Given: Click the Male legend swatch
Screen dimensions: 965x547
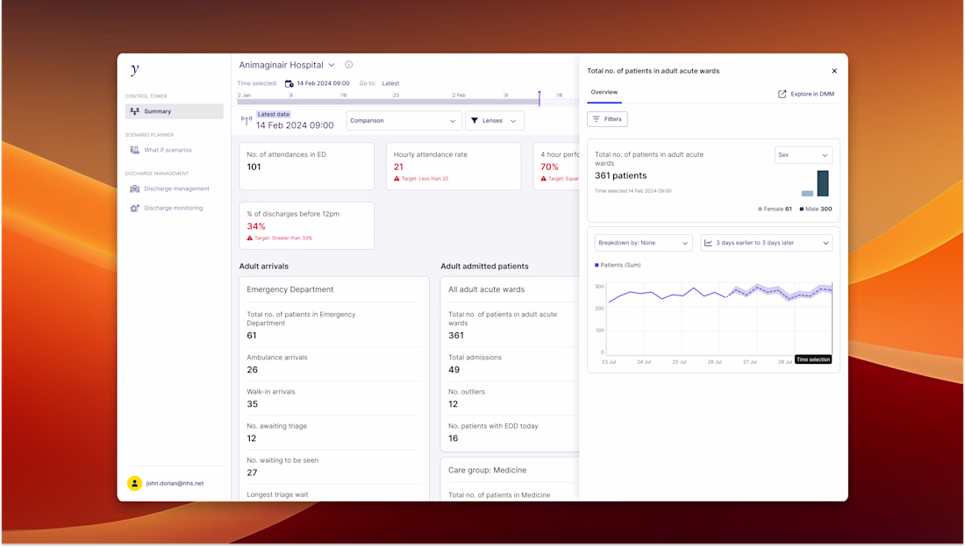Looking at the screenshot, I should (x=801, y=210).
